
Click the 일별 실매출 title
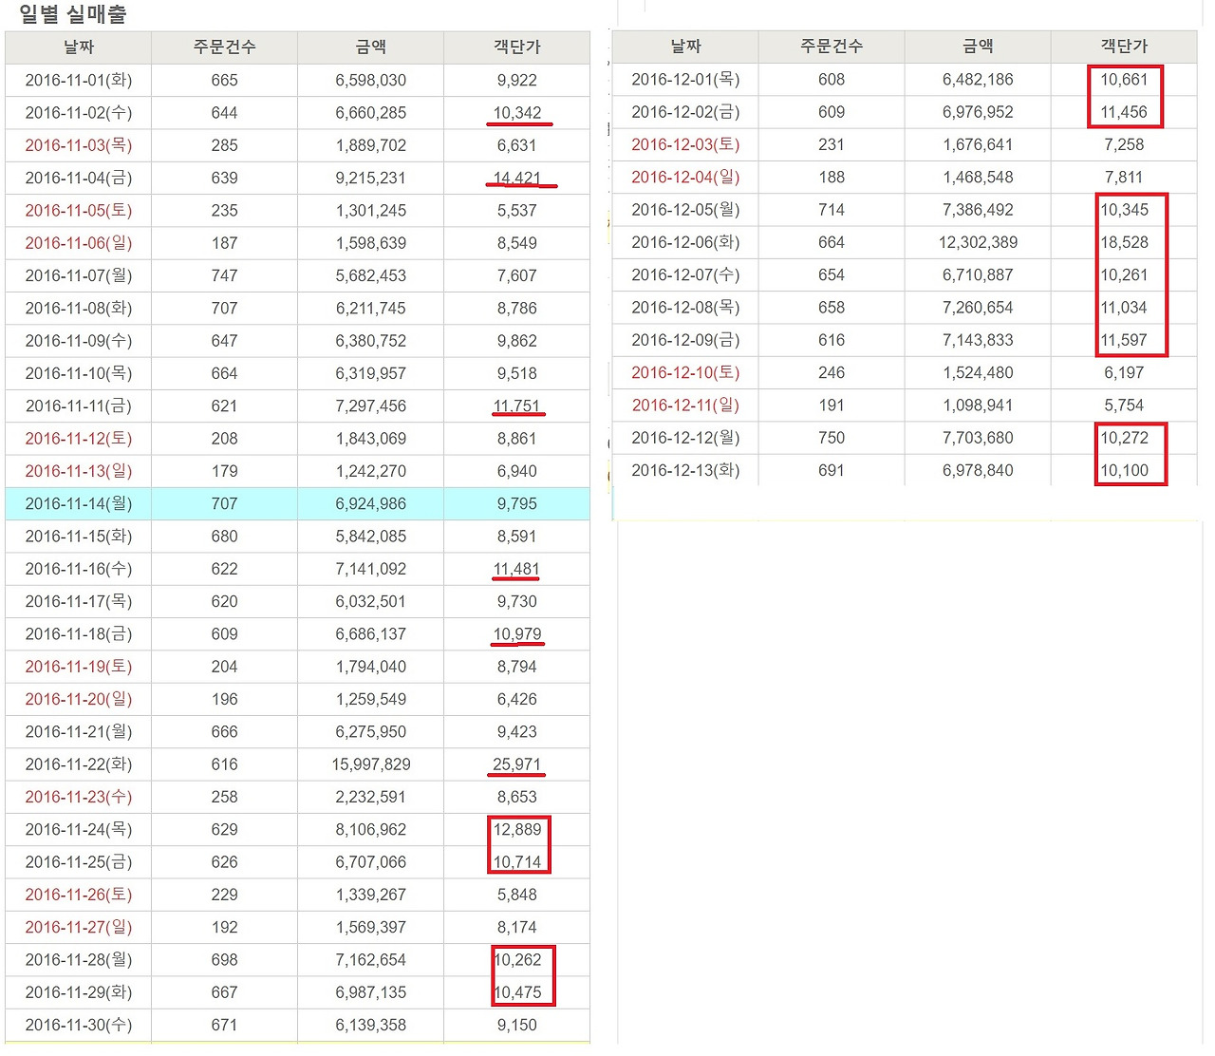pos(73,13)
